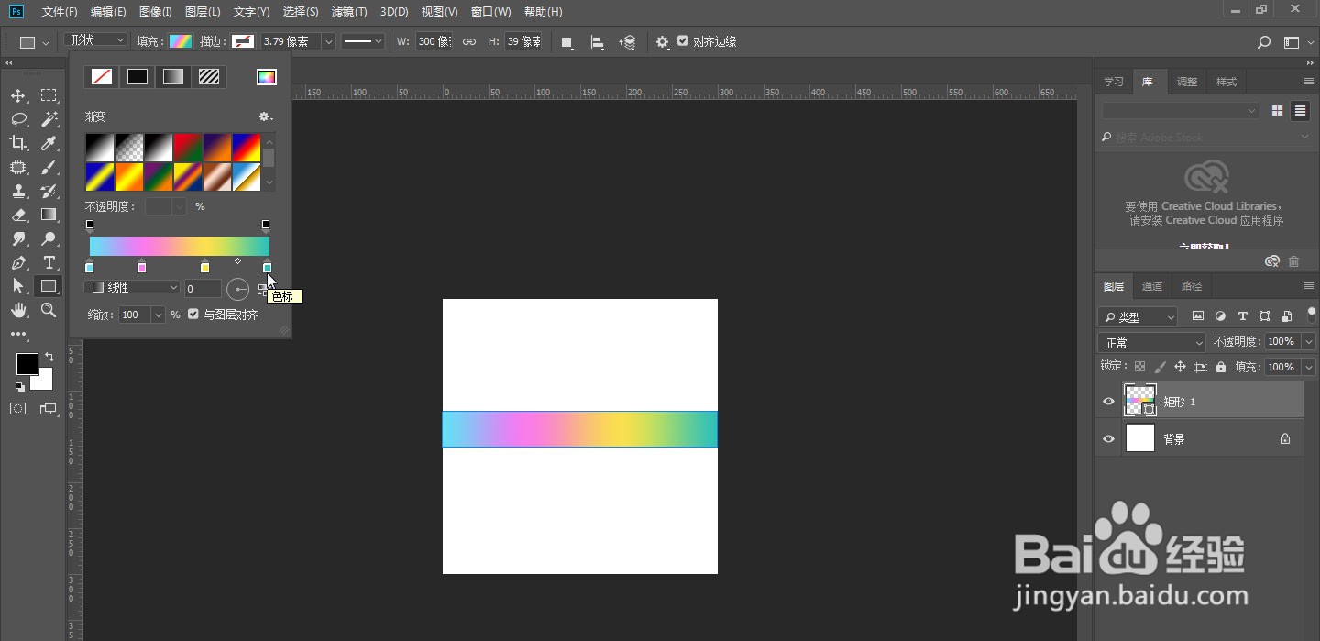This screenshot has width=1320, height=641.
Task: Click the gradient presets gear menu
Action: (x=265, y=116)
